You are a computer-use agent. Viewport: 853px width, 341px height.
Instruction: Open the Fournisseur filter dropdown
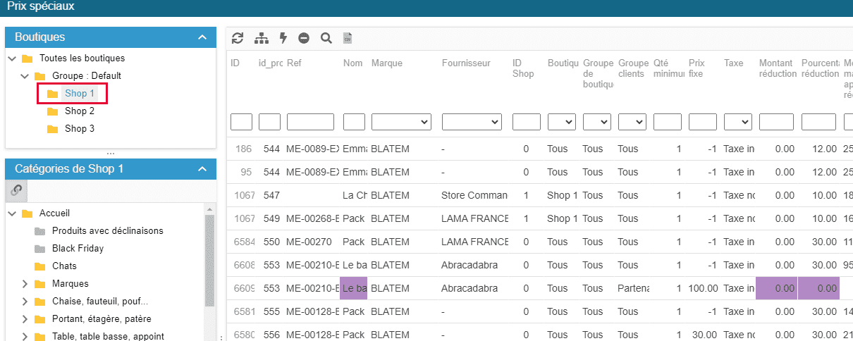(x=472, y=122)
